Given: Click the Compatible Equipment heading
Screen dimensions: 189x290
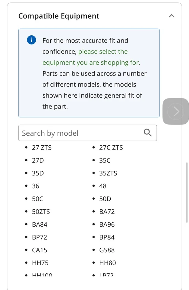Looking at the screenshot, I should 59,16.
